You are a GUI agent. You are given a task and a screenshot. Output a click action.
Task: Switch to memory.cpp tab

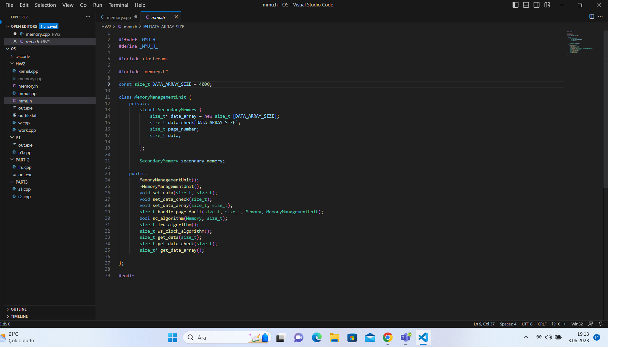119,17
